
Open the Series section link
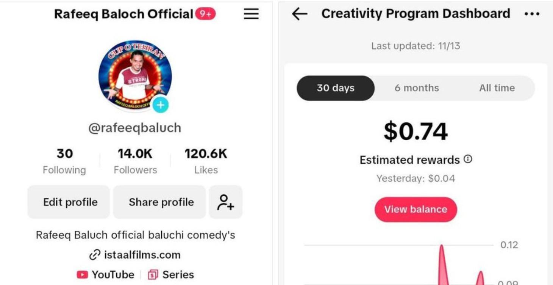coord(171,275)
